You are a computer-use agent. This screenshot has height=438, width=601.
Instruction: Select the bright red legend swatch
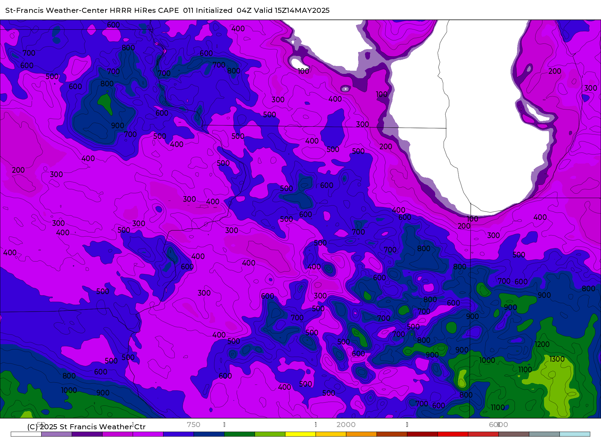(453, 434)
